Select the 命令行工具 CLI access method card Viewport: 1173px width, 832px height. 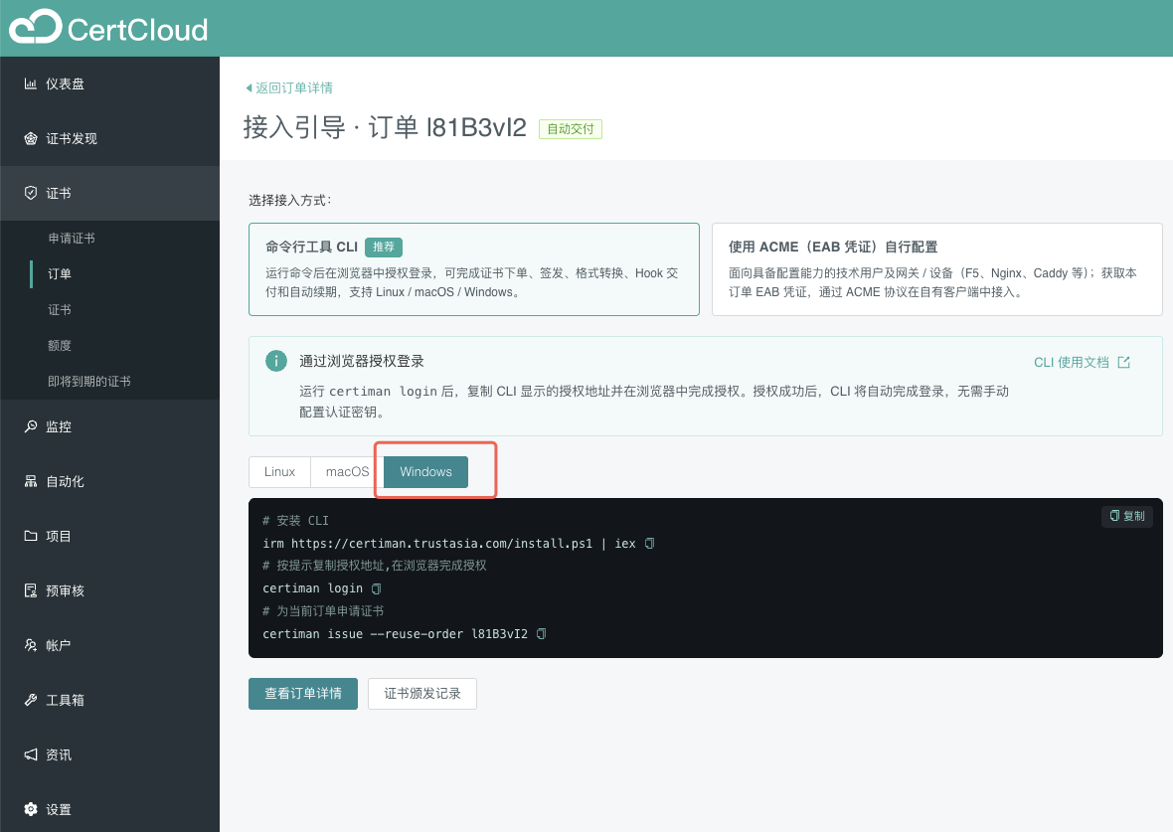[x=473, y=269]
